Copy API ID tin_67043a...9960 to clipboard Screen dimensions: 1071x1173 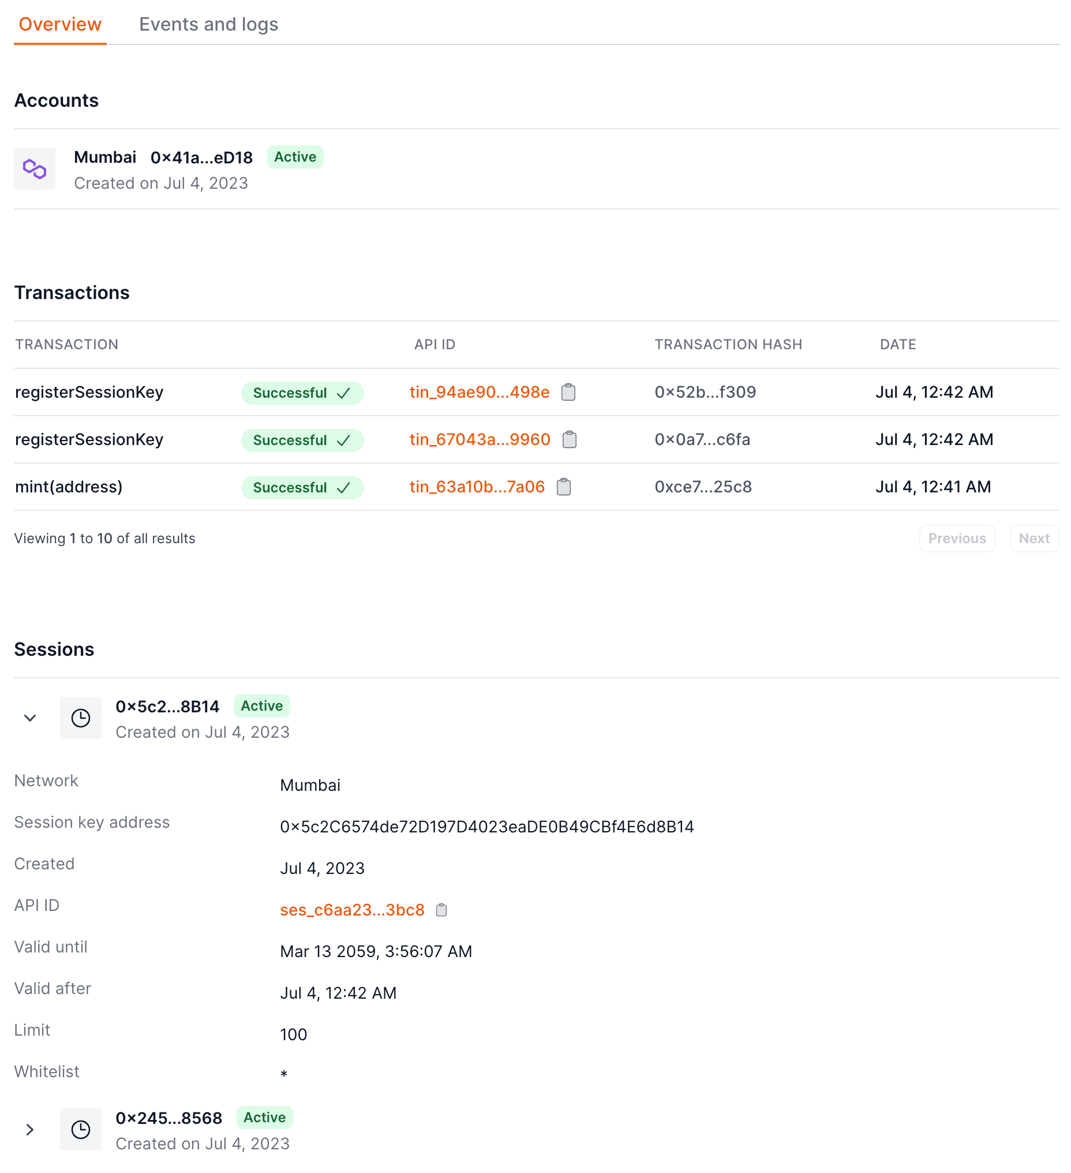[570, 440]
